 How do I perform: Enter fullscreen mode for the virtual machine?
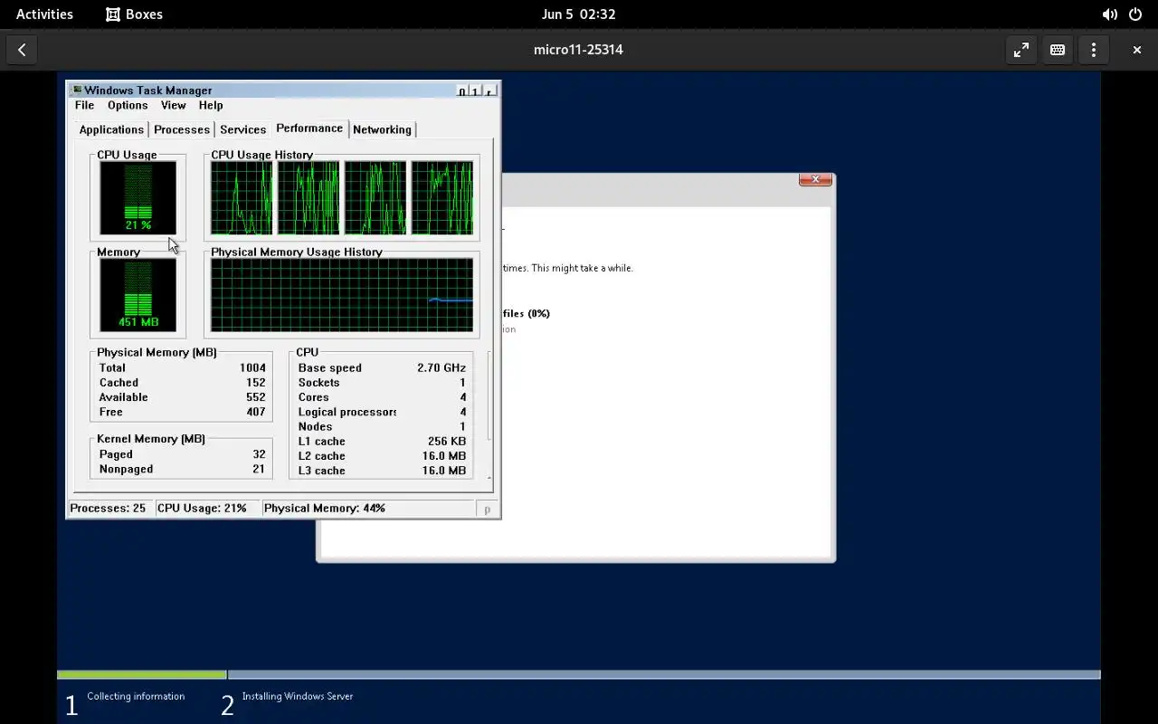click(1021, 50)
